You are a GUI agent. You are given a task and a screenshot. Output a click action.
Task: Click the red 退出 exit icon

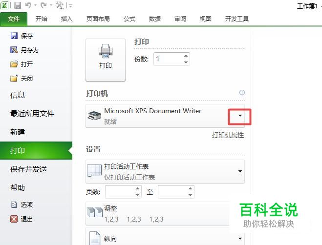tap(14, 219)
